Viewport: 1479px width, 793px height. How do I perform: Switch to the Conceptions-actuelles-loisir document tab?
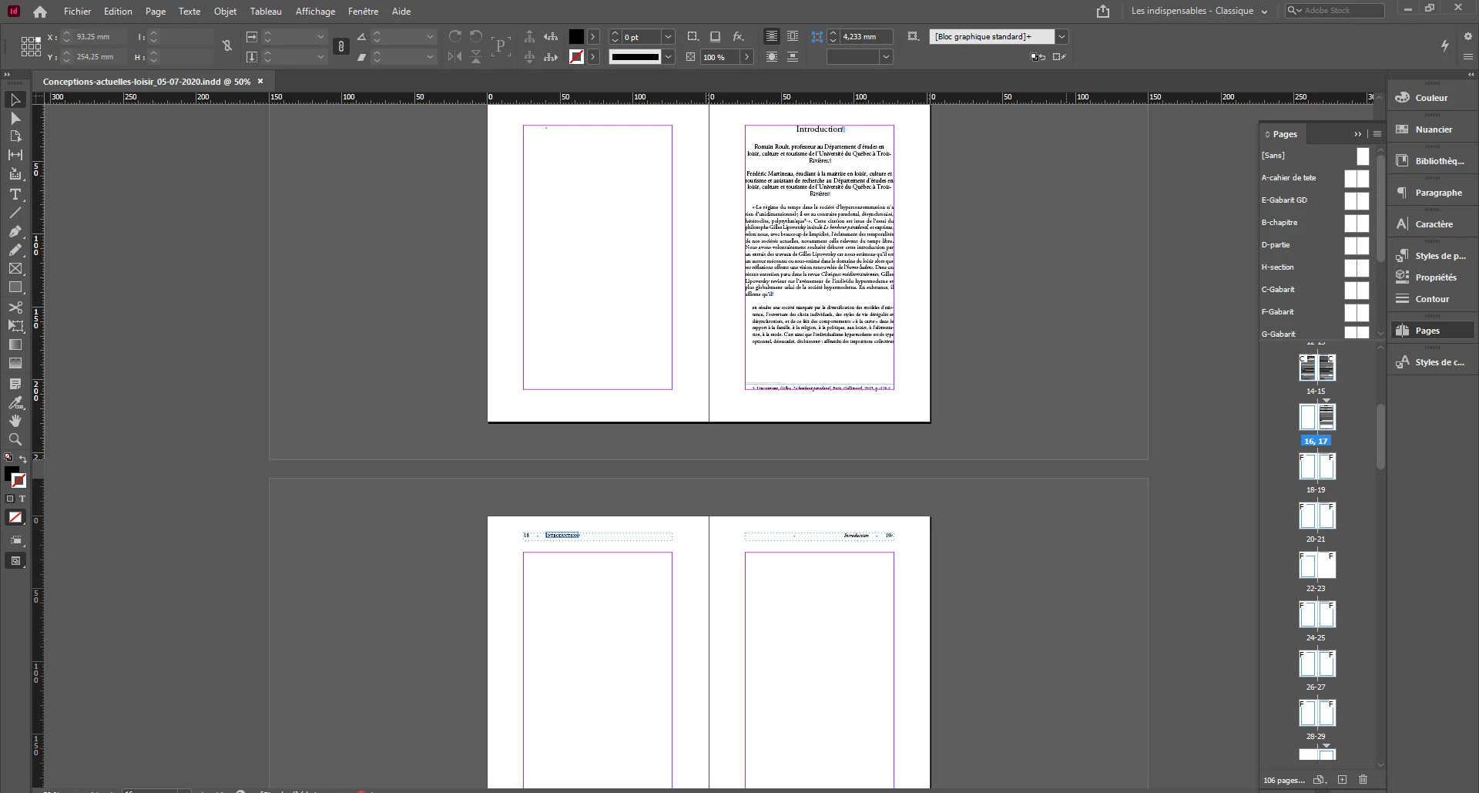pos(146,81)
